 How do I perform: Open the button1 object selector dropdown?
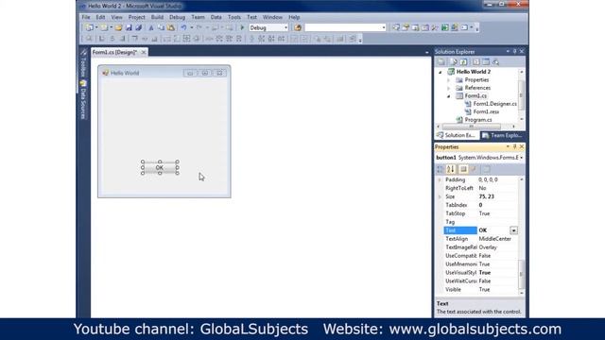tap(521, 158)
